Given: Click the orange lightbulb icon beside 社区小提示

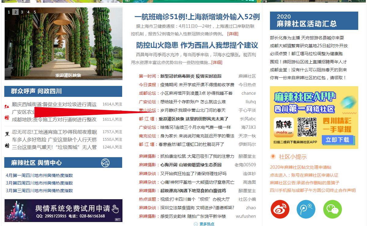Looking at the screenshot, I should coord(273,157).
